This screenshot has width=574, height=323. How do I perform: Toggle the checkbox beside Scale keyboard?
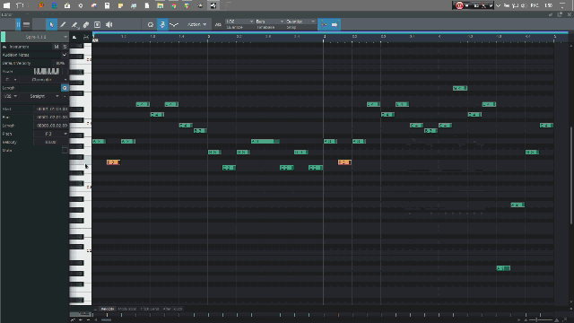[65, 72]
